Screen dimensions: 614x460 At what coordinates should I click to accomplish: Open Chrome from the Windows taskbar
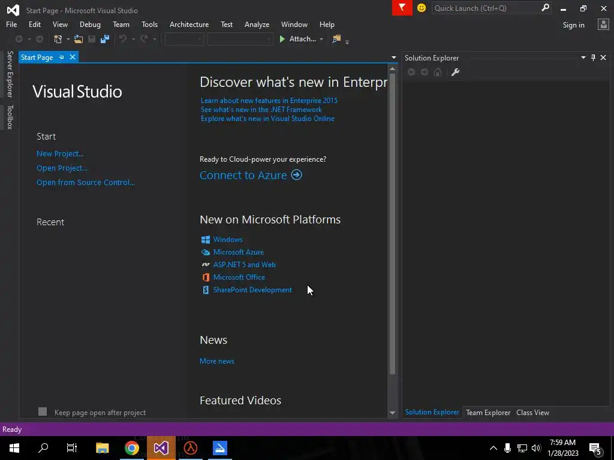(131, 448)
